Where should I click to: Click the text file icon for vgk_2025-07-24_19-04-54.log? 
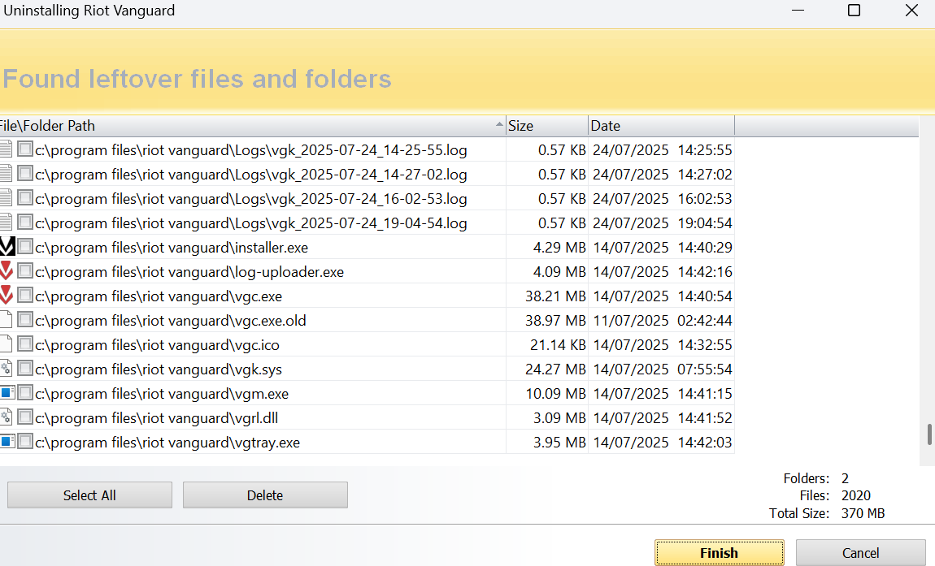(6, 223)
